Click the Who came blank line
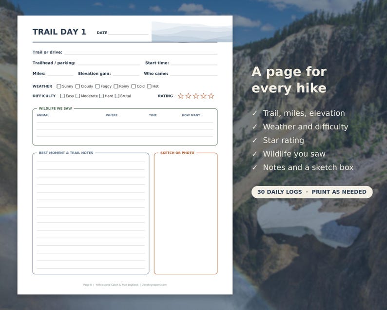 click(x=194, y=75)
